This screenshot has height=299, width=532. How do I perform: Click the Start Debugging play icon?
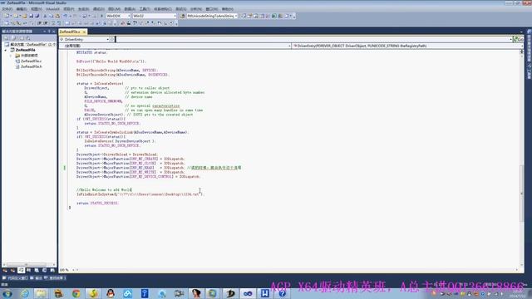click(x=101, y=16)
